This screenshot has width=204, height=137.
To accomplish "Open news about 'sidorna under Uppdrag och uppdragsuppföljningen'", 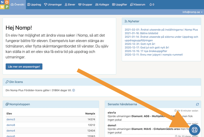I will (161, 39).
